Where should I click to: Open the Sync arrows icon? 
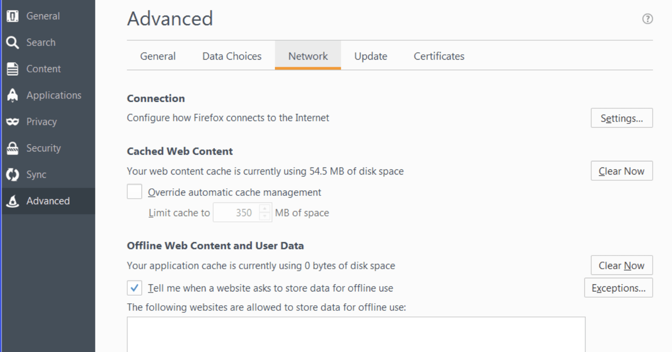[12, 175]
